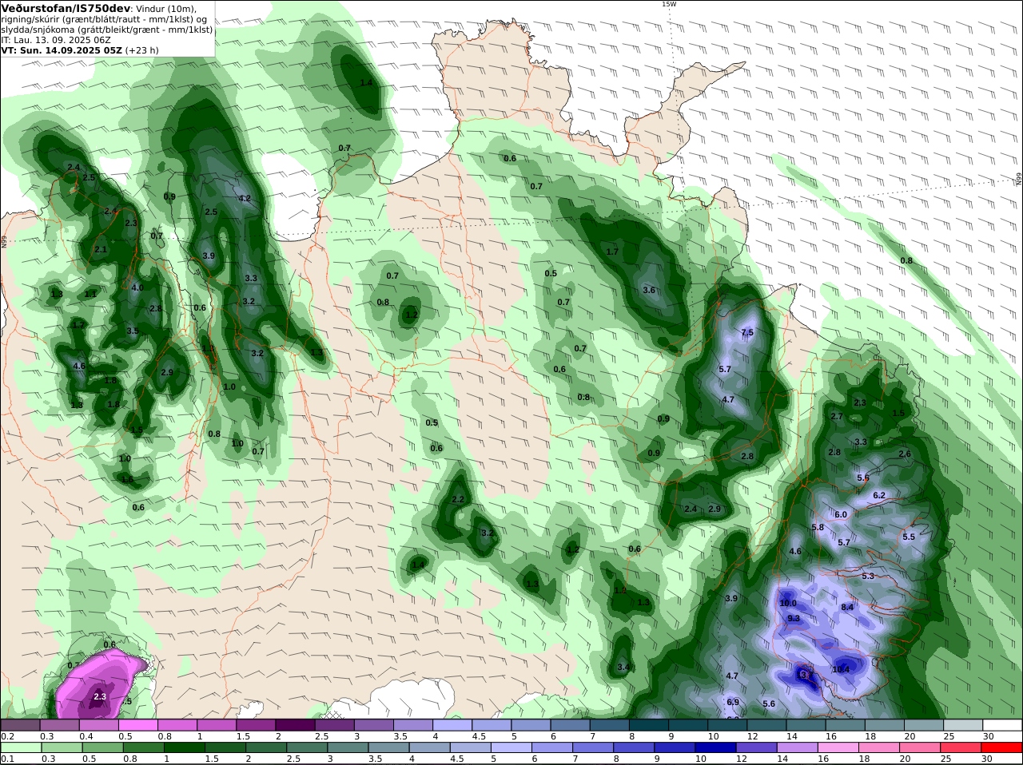Click the bright red 30 swatch in legend
Viewport: 1023px width, 765px height.
(x=1003, y=747)
